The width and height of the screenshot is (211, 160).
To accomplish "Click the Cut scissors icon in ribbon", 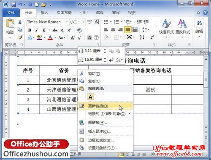I will coord(20,22).
